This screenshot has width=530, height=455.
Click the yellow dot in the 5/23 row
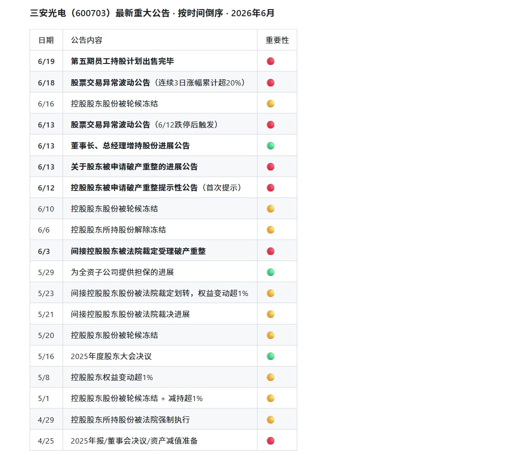pos(270,293)
